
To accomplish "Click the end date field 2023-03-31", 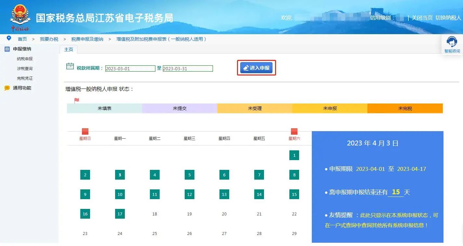I will [188, 69].
